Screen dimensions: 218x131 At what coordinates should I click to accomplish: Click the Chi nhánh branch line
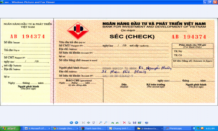(154, 30)
